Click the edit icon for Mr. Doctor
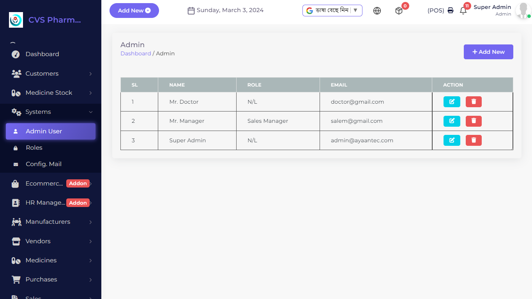The image size is (532, 299). tap(452, 102)
